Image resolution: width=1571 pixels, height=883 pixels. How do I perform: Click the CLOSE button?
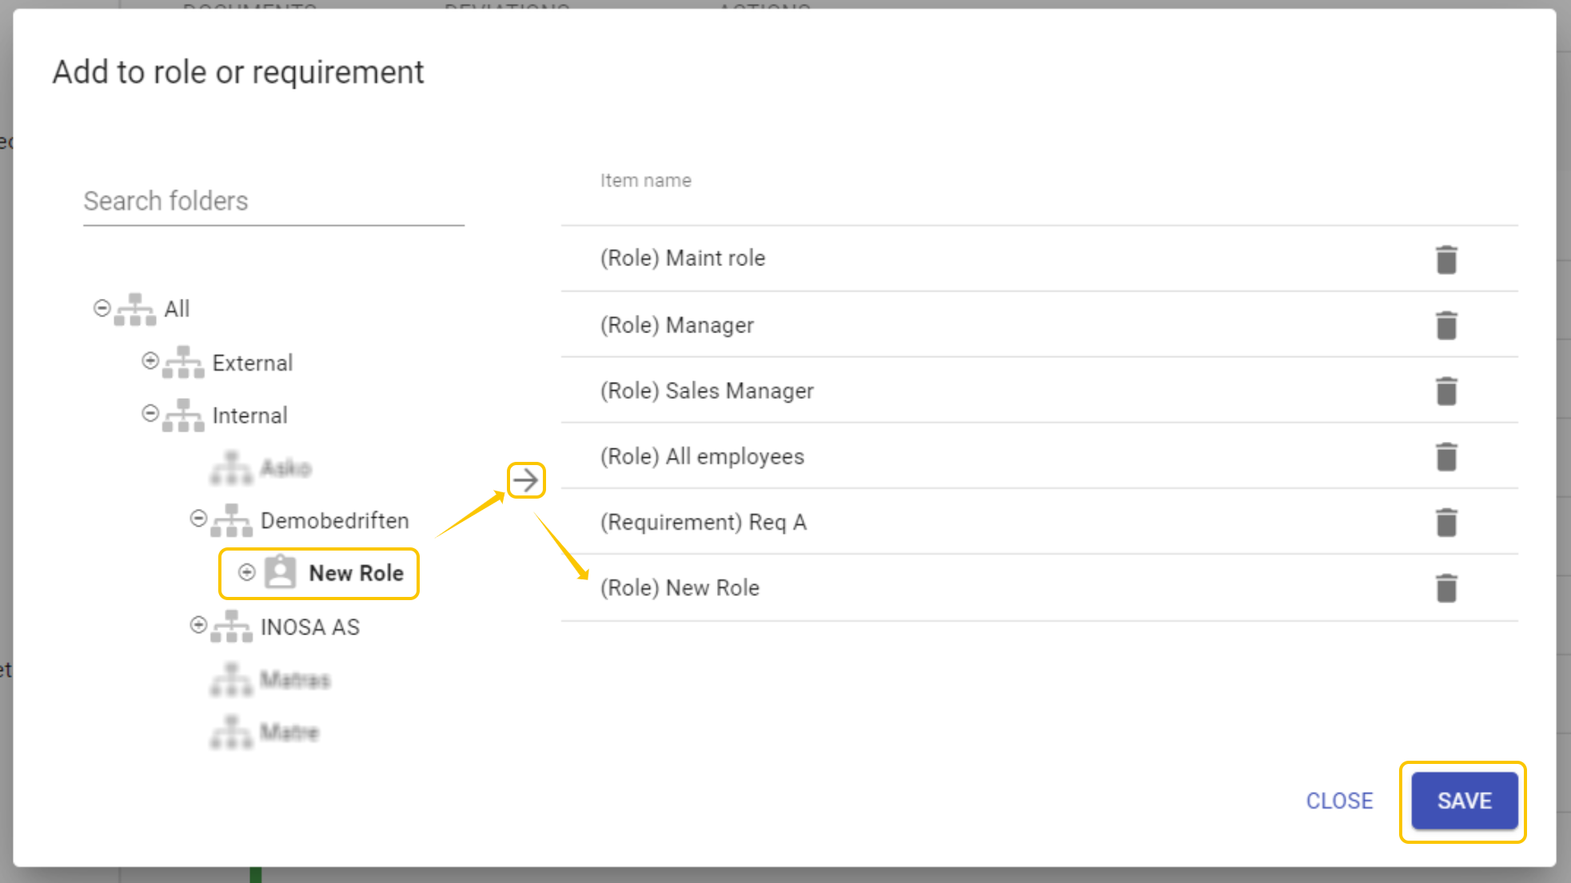click(1339, 801)
